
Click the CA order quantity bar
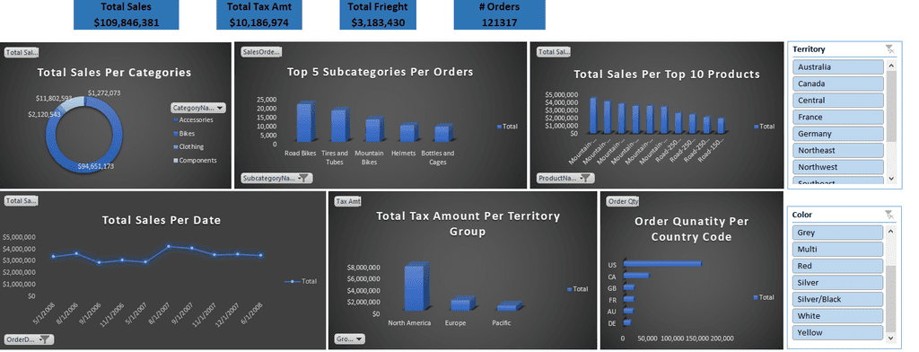(636, 275)
